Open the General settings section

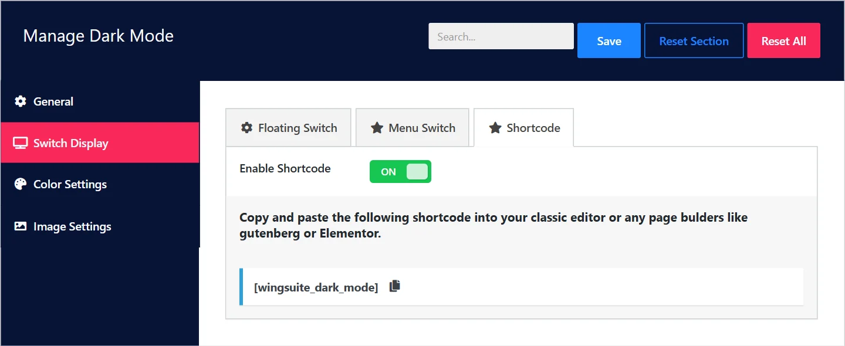pyautogui.click(x=100, y=101)
